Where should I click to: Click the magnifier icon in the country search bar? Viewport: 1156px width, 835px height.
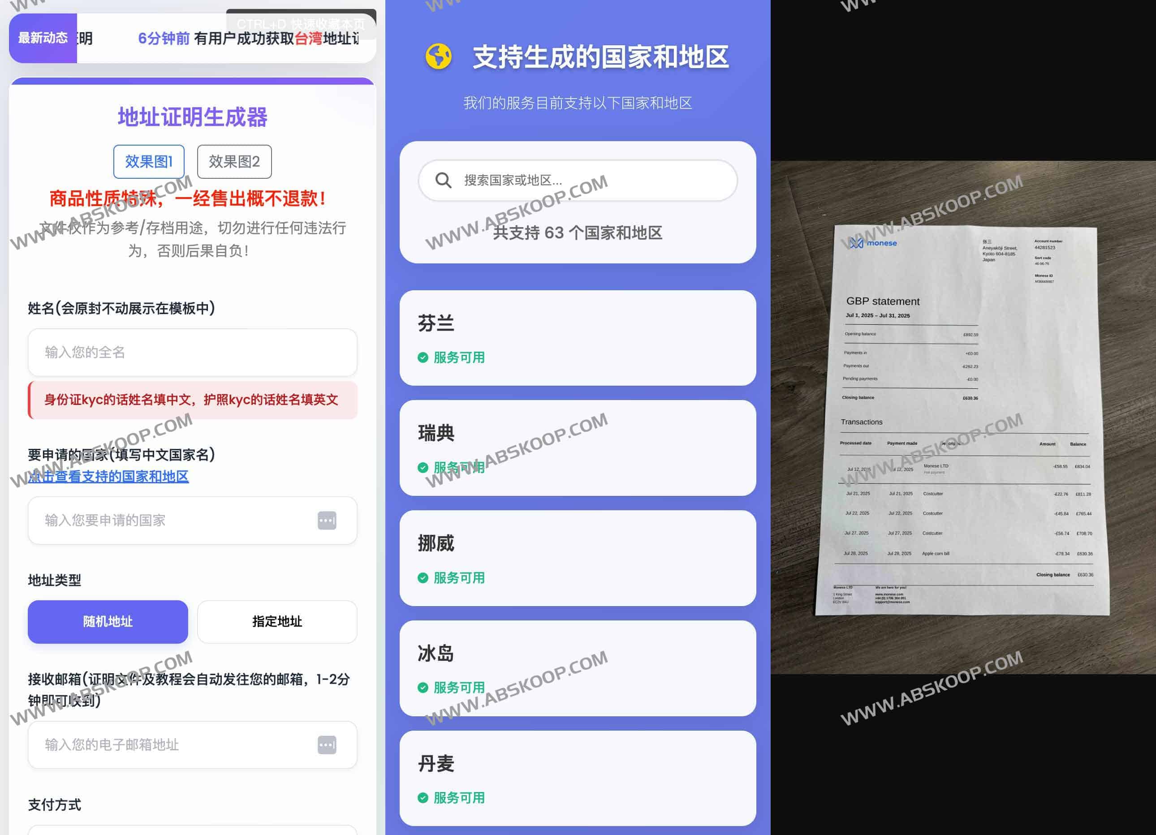[445, 181]
